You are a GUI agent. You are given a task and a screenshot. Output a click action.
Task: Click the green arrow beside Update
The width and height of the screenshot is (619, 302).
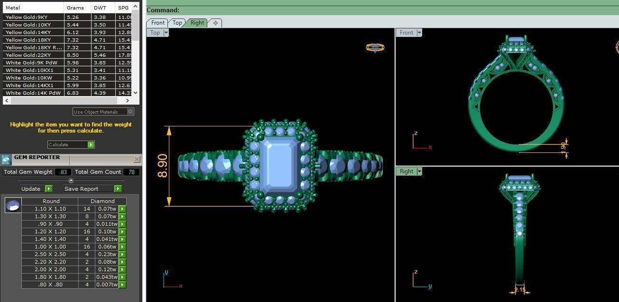point(48,189)
